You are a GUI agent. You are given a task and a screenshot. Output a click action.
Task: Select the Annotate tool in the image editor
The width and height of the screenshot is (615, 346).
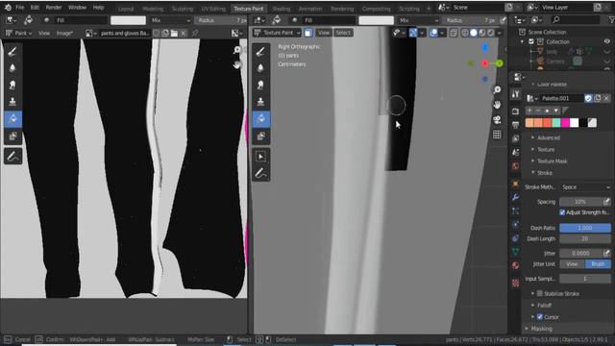pyautogui.click(x=12, y=157)
